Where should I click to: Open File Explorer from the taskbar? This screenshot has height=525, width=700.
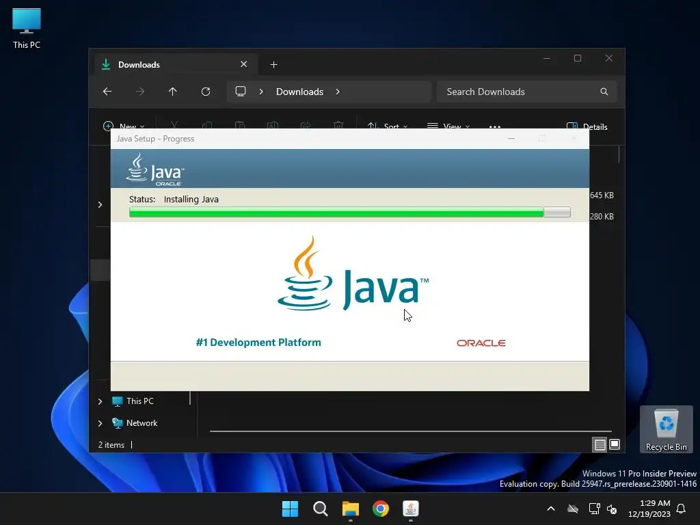[351, 509]
